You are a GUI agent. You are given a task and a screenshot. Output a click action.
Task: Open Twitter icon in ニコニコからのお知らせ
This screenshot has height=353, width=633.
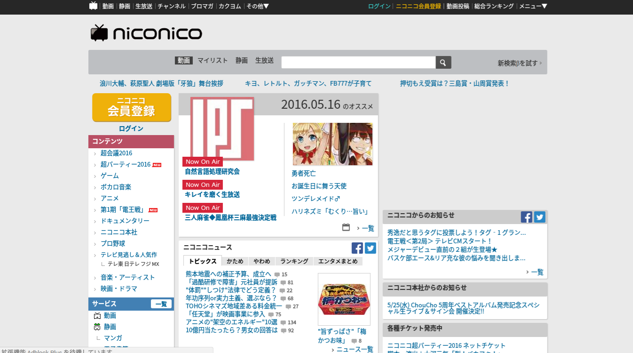pos(539,217)
